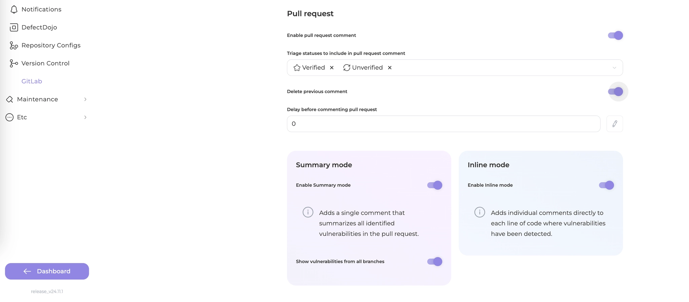The image size is (689, 302).
Task: Remove the Unverified status tag
Action: [390, 68]
